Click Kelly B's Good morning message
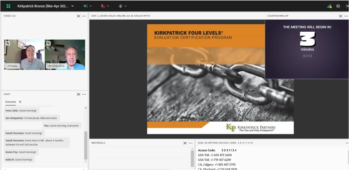Viewport: 349px width, 170px height. click(x=19, y=159)
